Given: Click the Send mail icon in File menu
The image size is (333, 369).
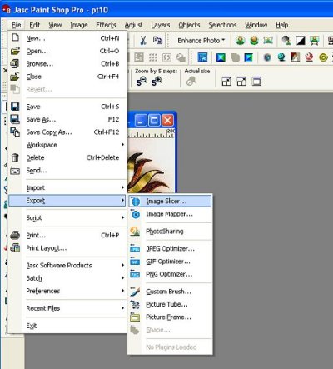Looking at the screenshot, I should point(15,171).
